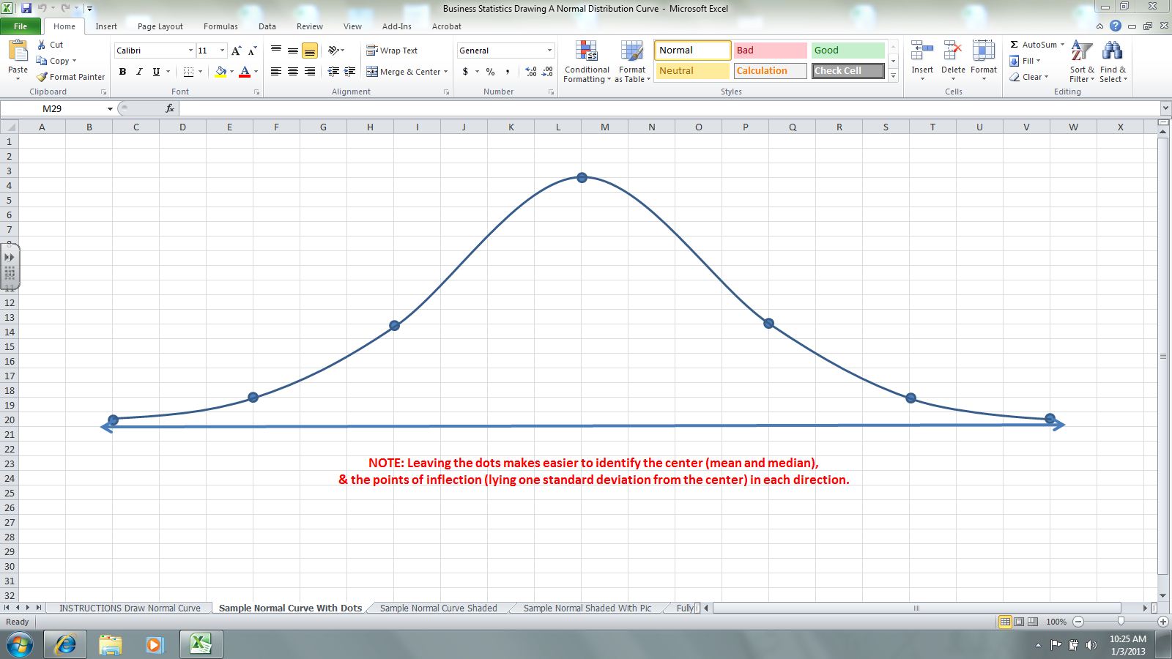The width and height of the screenshot is (1172, 659).
Task: Open the Page Layout ribbon tab
Action: 160,26
